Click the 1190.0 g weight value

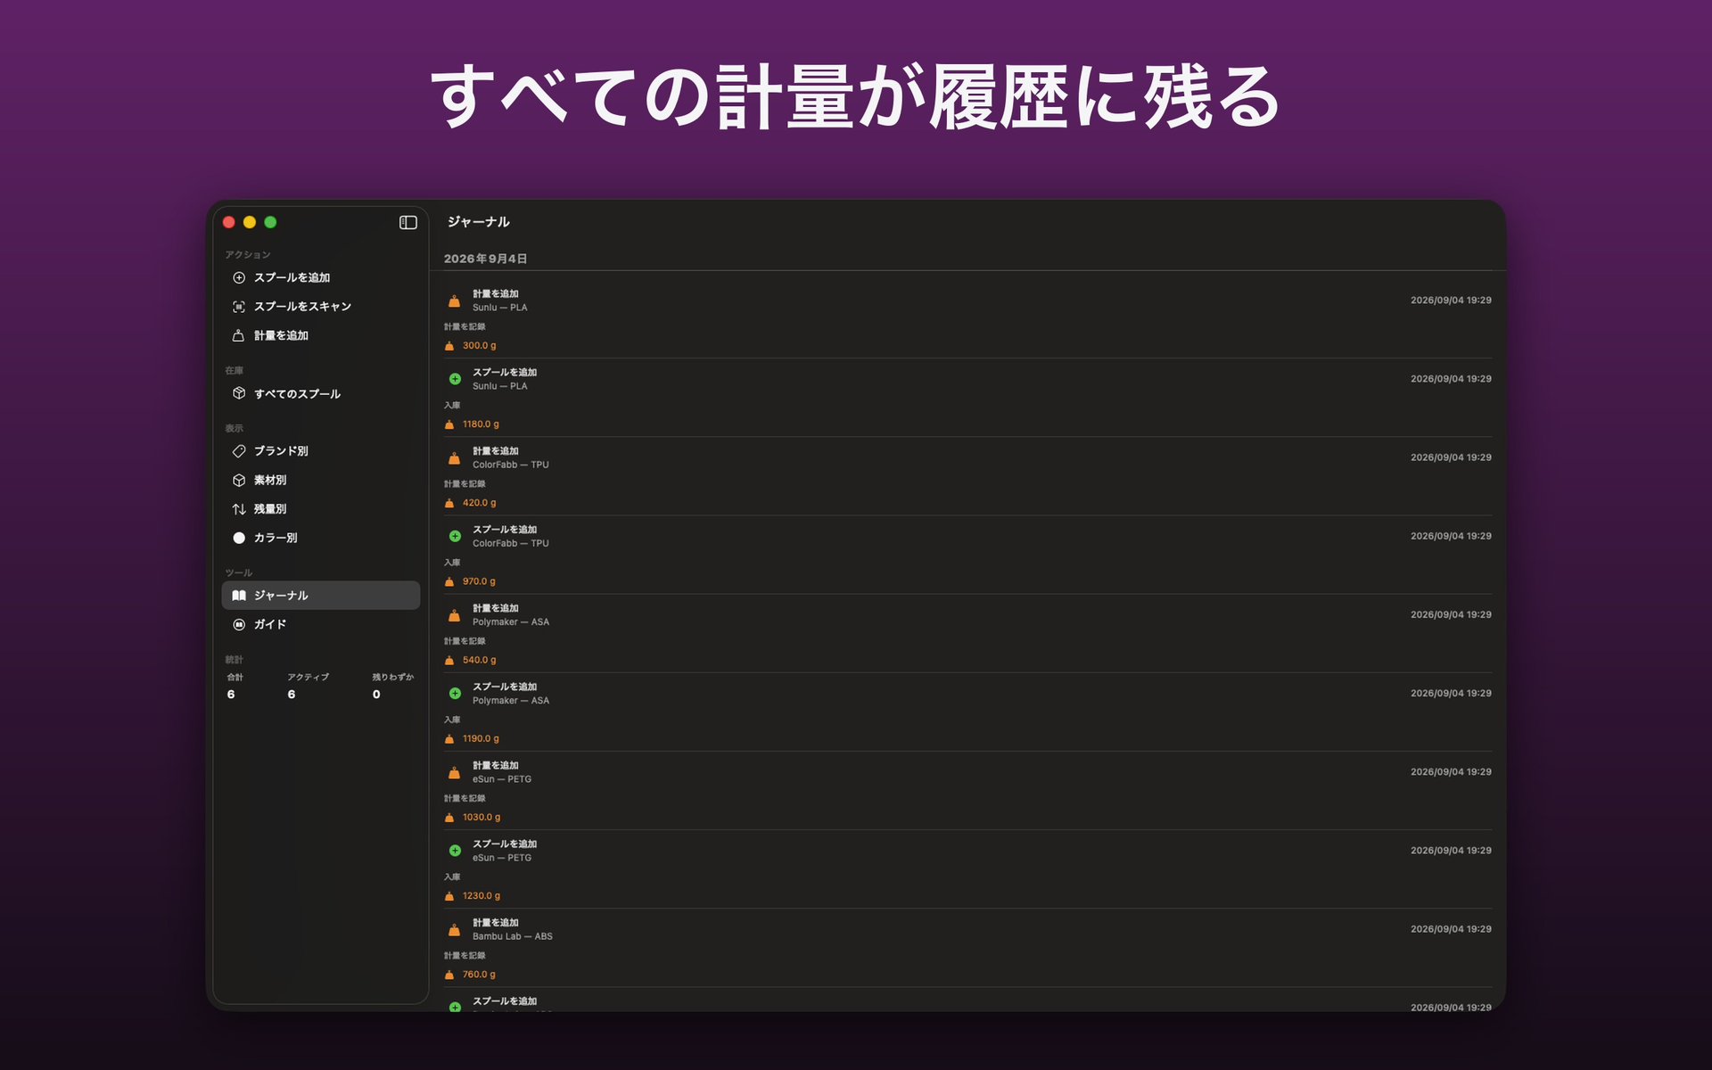tap(481, 739)
